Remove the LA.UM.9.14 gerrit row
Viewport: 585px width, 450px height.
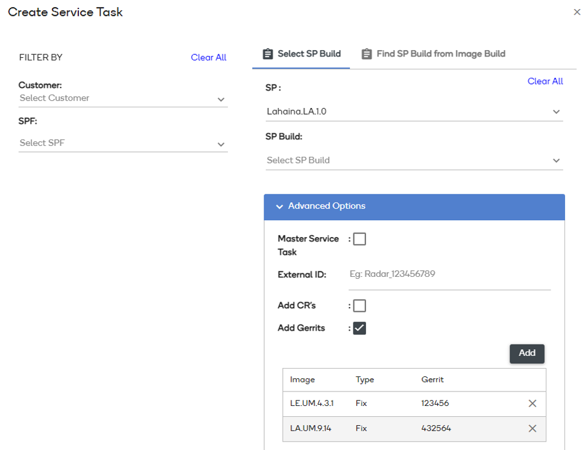532,428
